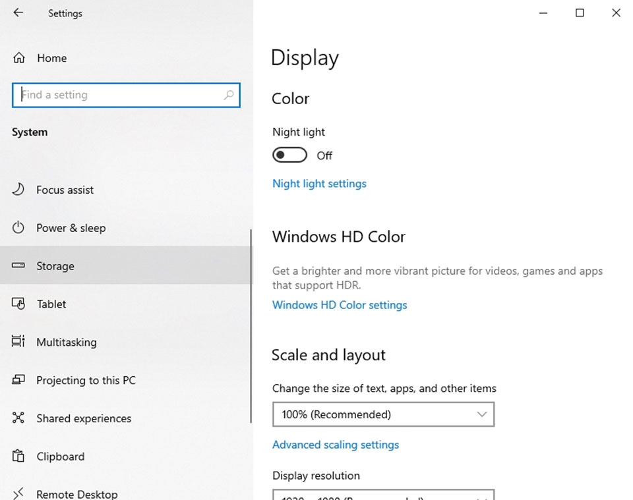Open Windows HD Color settings link
This screenshot has height=500, width=633.
click(x=340, y=305)
